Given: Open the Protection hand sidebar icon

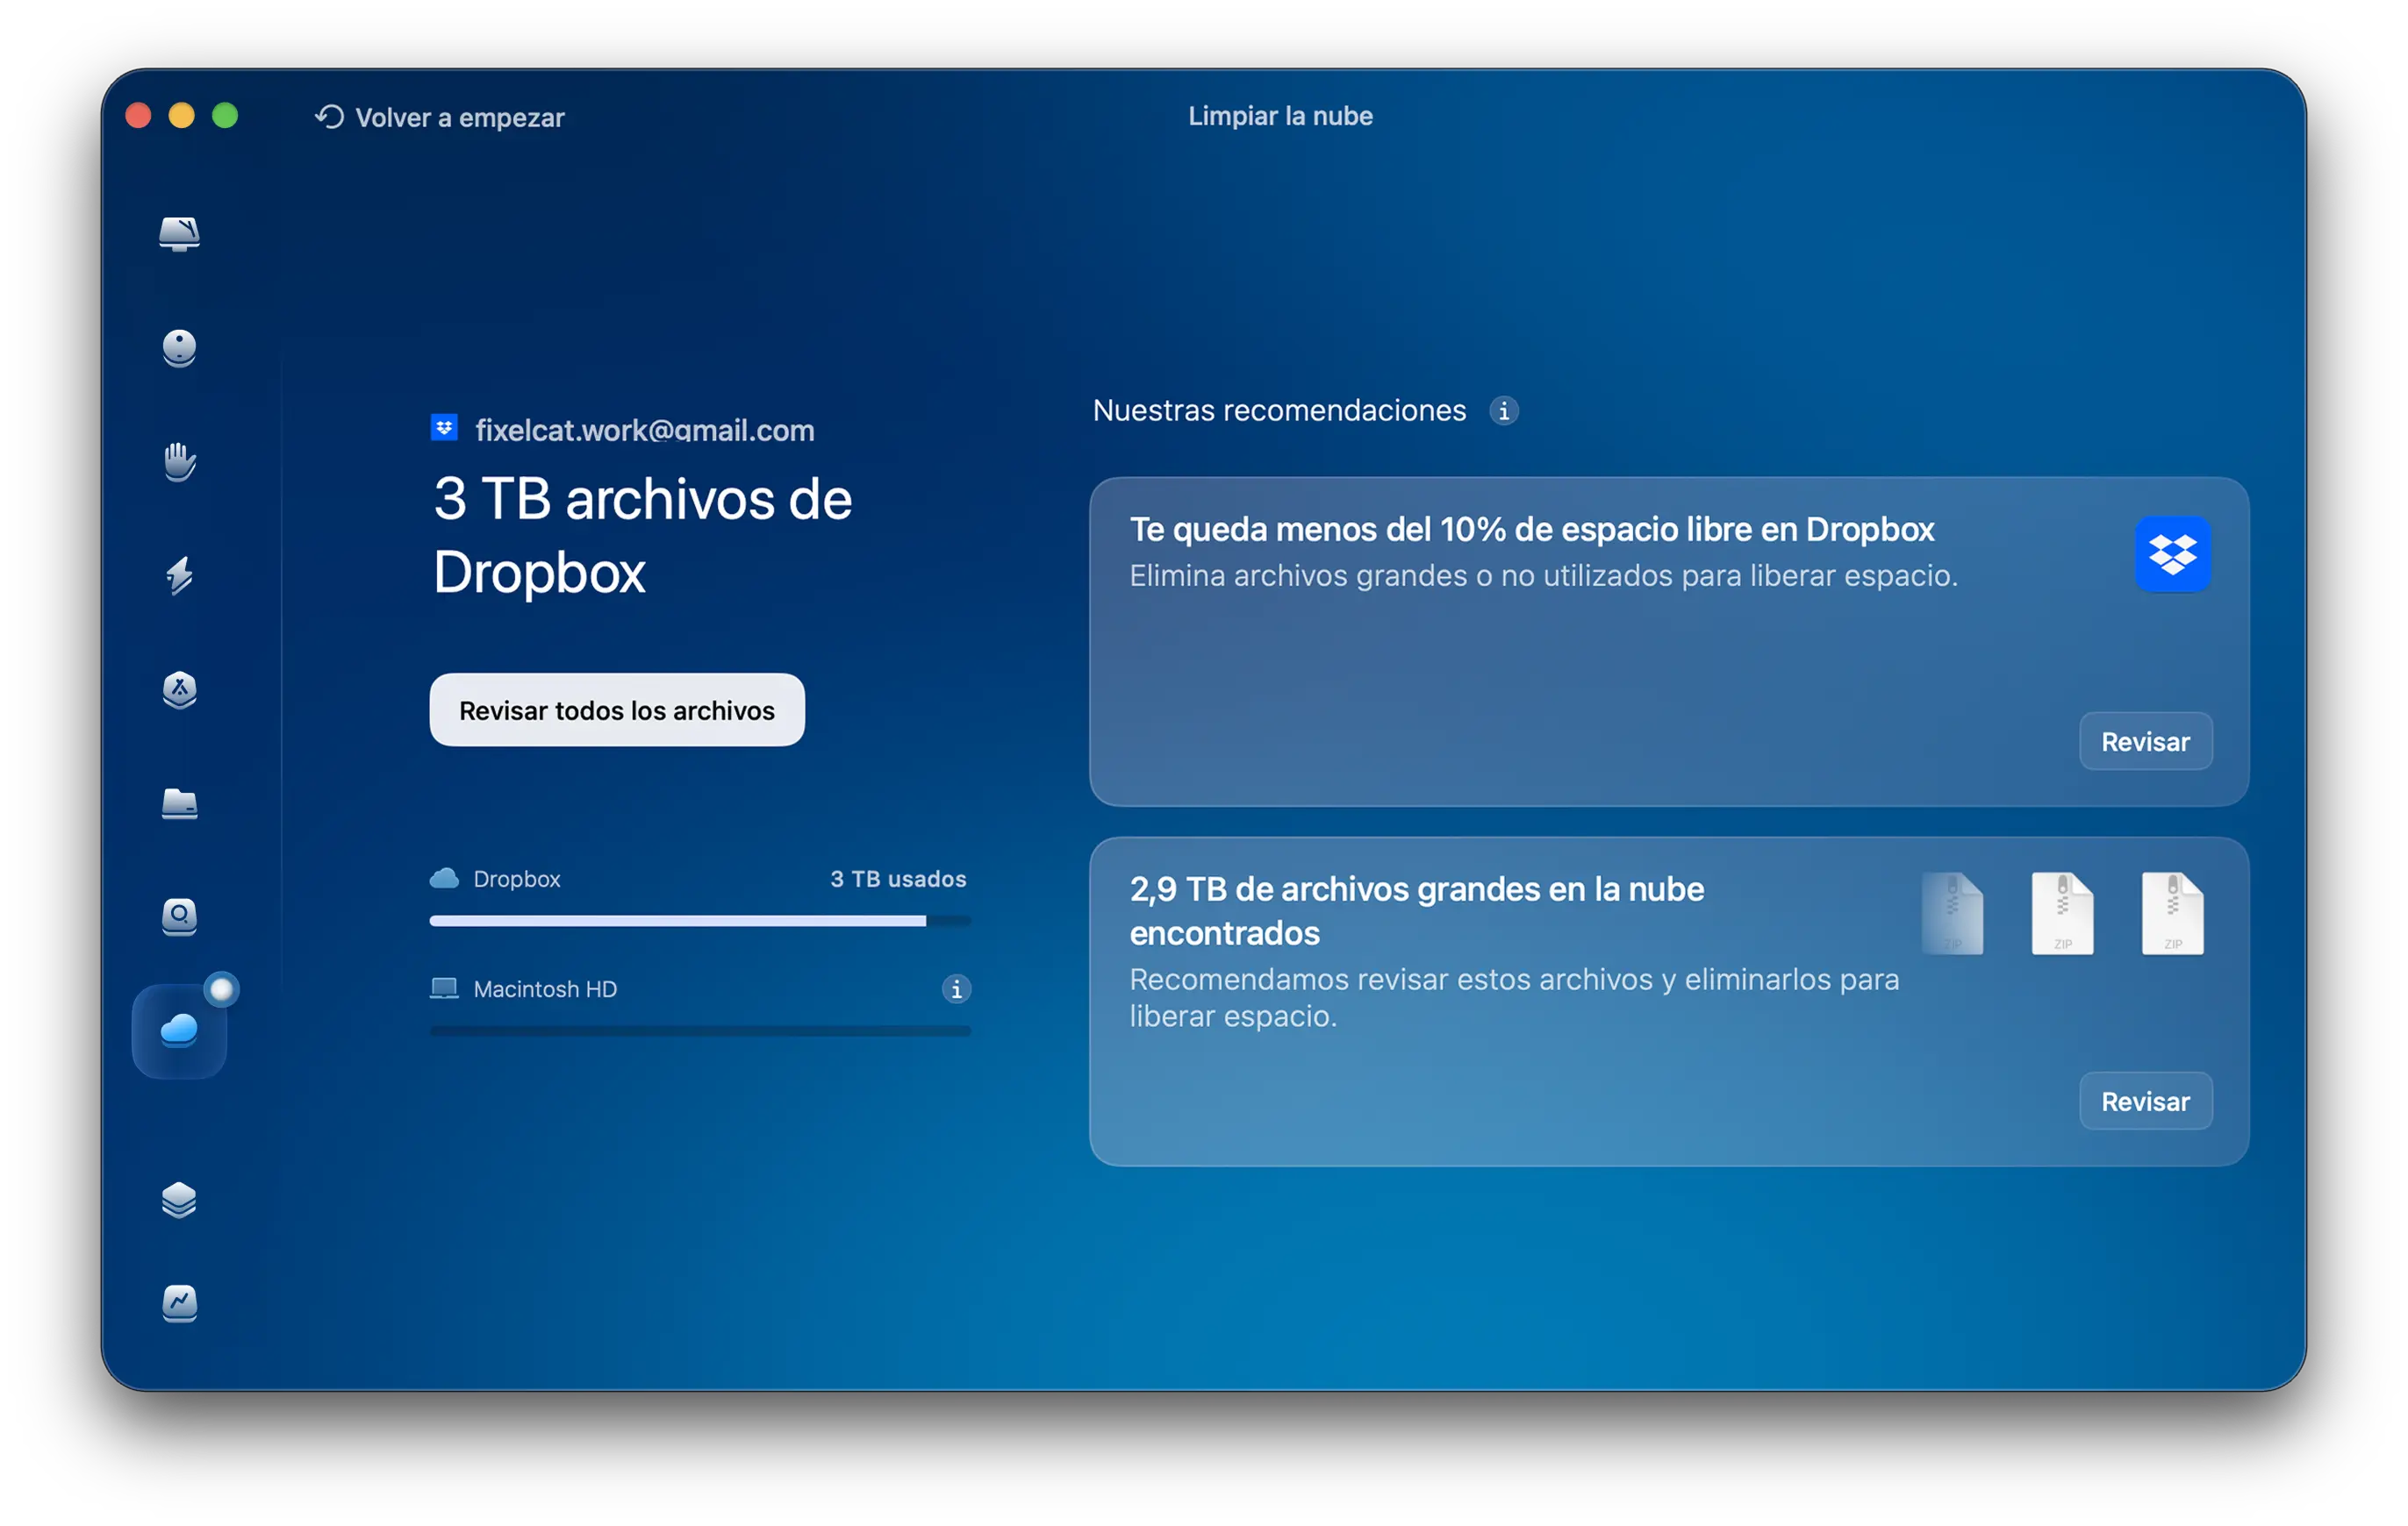Looking at the screenshot, I should pos(179,461).
